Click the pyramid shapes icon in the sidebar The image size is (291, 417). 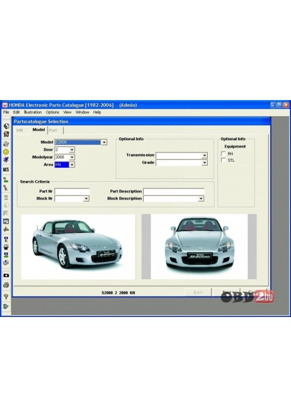(x=6, y=229)
